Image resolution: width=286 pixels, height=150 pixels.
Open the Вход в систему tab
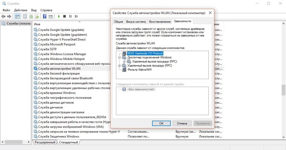pos(136,22)
